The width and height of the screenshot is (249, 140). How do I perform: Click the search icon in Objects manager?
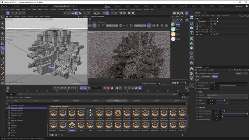click(240, 16)
